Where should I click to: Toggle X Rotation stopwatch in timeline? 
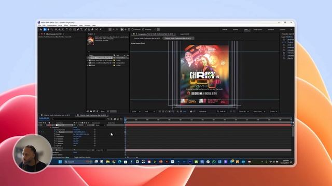click(x=55, y=139)
